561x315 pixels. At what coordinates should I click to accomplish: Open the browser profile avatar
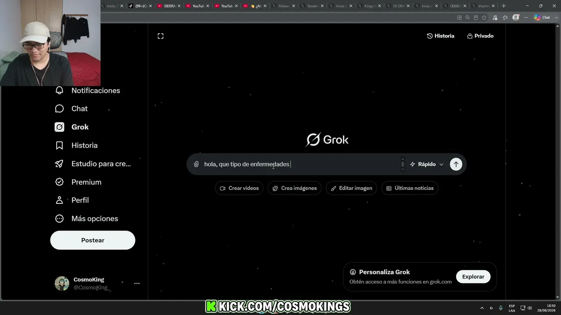(516, 17)
